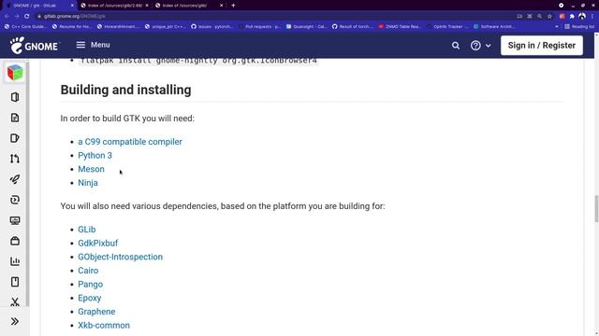
Task: Reload the current page
Action: point(27,16)
